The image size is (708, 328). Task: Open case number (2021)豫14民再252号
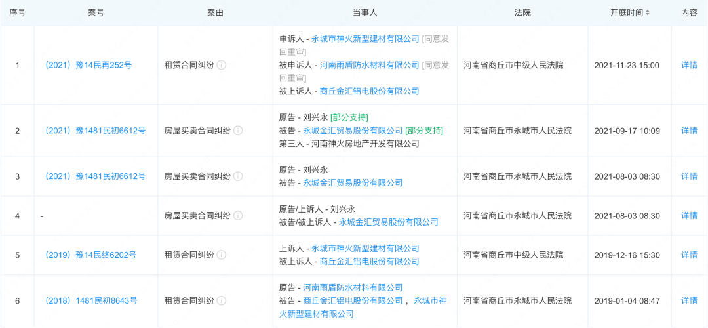click(88, 66)
